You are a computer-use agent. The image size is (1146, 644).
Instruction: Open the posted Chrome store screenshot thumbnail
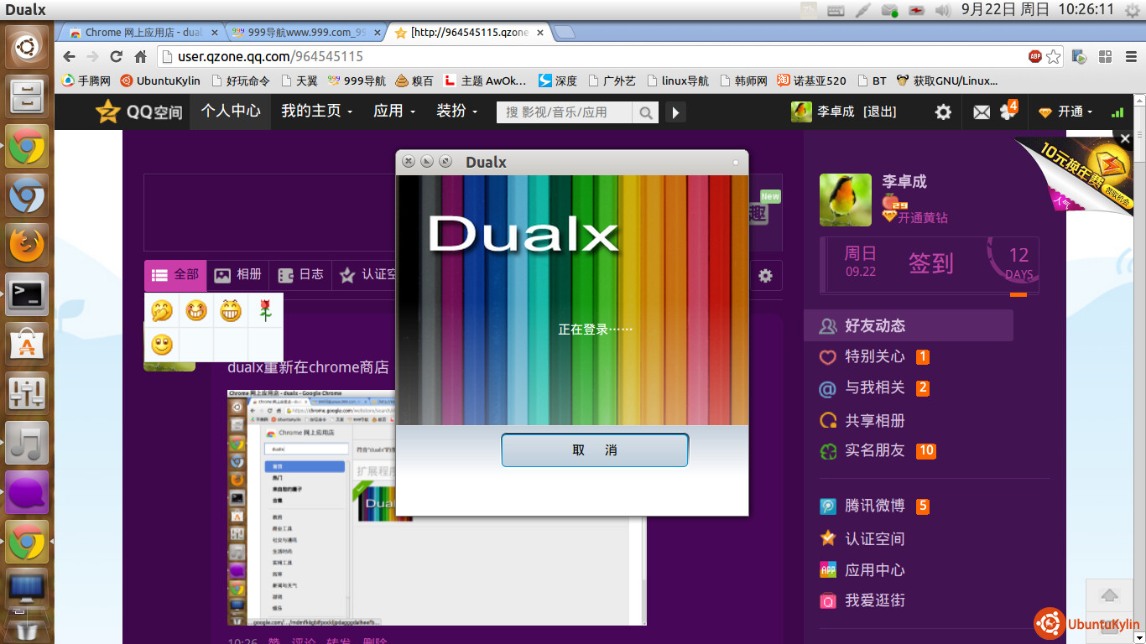pos(436,506)
